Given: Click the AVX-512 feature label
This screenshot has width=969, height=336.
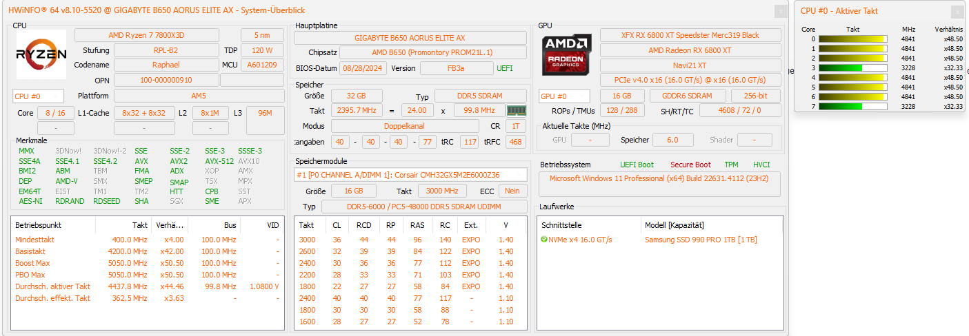Looking at the screenshot, I should coord(219,161).
